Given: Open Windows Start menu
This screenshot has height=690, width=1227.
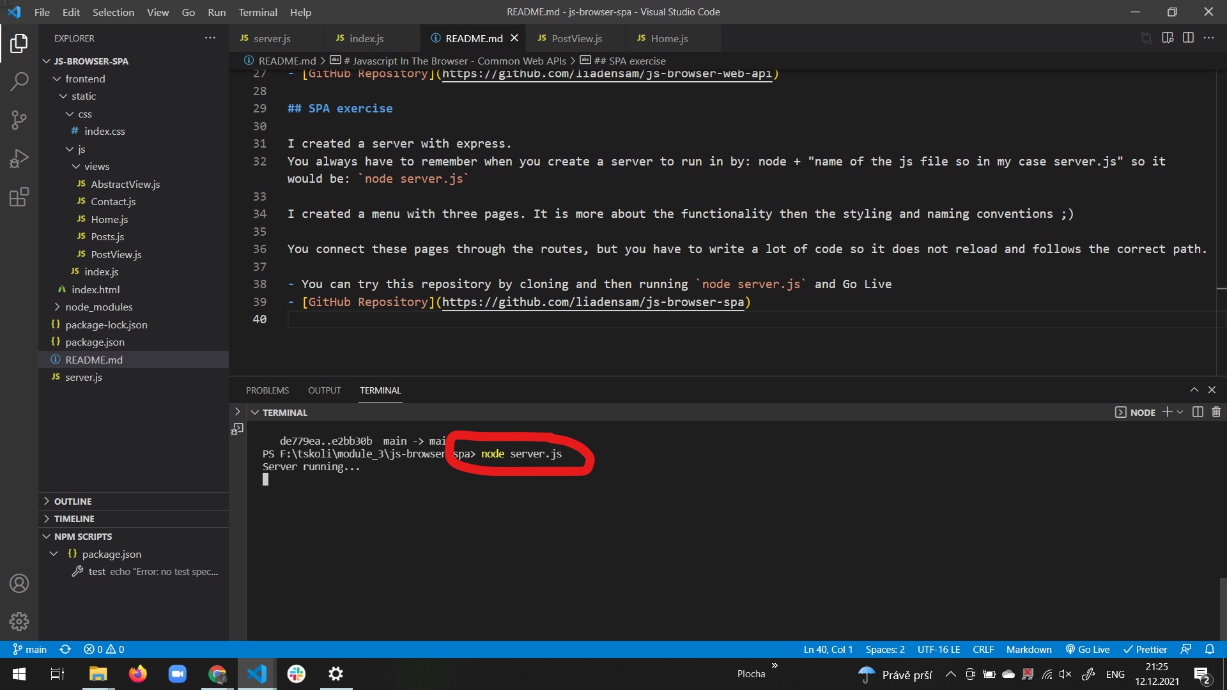Looking at the screenshot, I should tap(19, 674).
